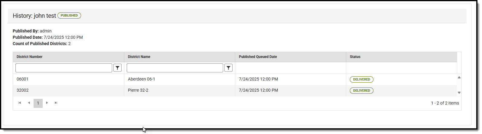Sort by Published Queued Date header
This screenshot has width=482, height=134.
(258, 57)
